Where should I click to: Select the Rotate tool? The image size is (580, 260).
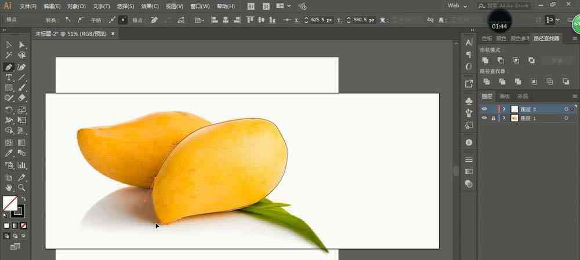(9, 109)
